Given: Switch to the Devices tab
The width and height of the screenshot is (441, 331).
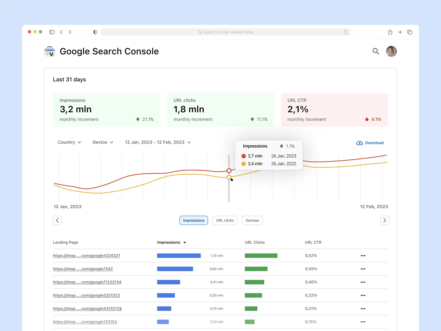Looking at the screenshot, I should tap(252, 220).
